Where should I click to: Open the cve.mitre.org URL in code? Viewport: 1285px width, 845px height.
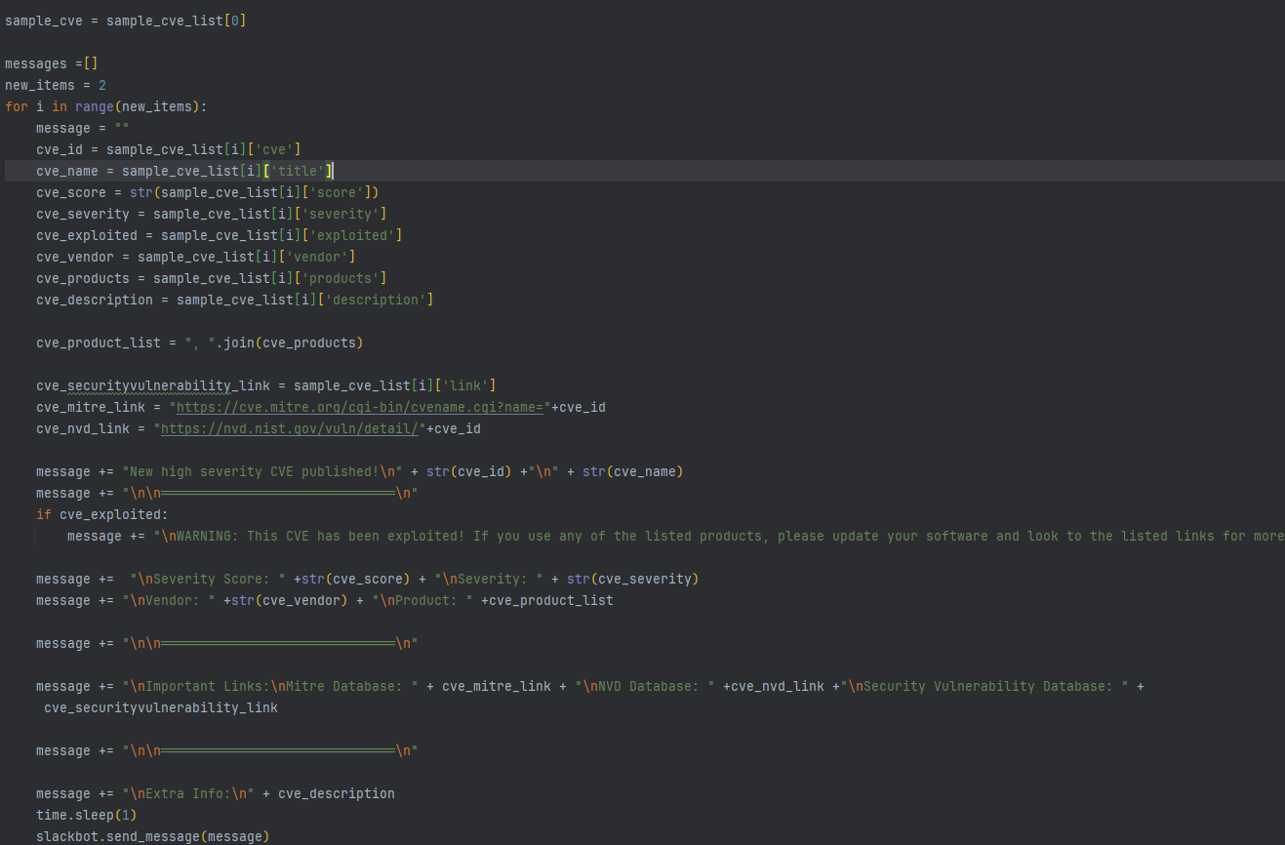tap(361, 407)
